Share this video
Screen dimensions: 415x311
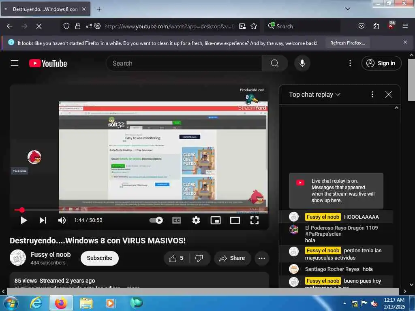click(x=232, y=258)
